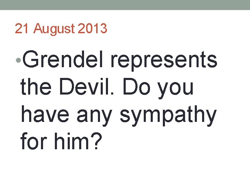Click the word 'August' in the title
Viewport: 250px width, 187px height.
tap(54, 29)
